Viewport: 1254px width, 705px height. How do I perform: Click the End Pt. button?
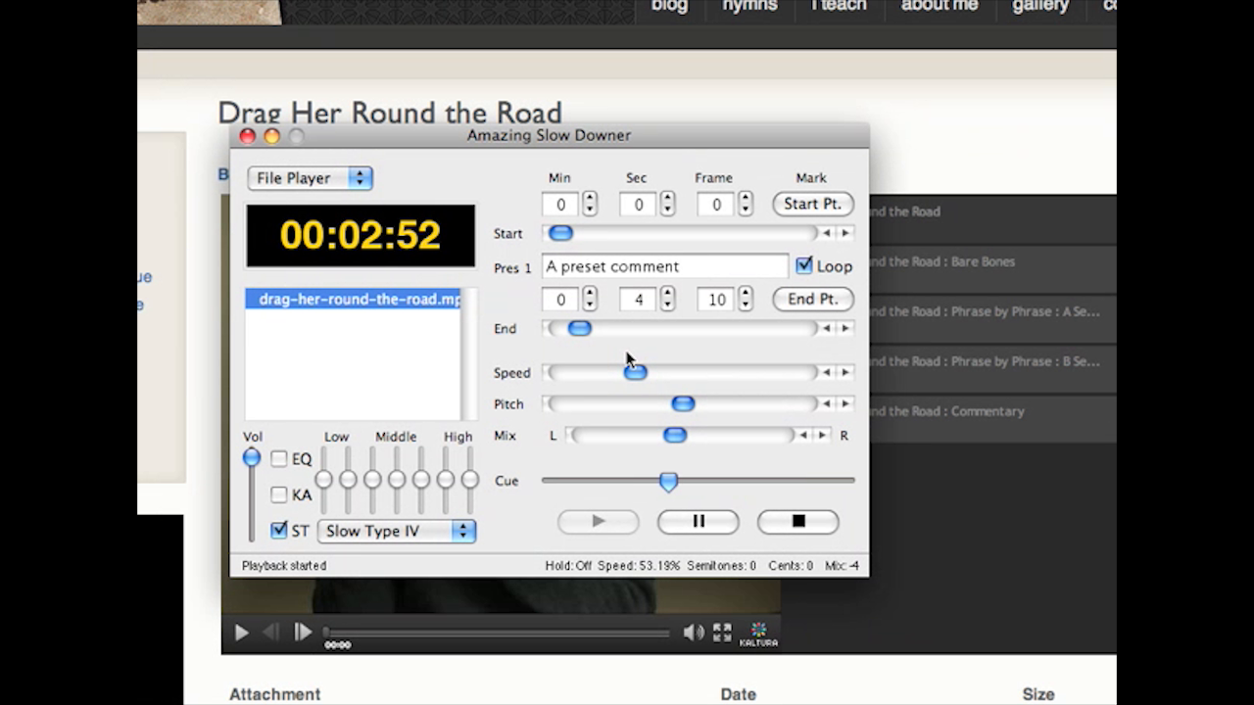pyautogui.click(x=812, y=299)
